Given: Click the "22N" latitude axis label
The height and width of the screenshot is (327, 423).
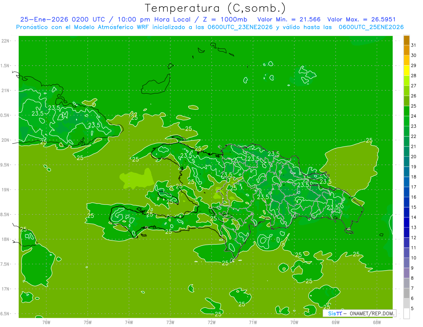Looking at the screenshot, I should (5, 41).
